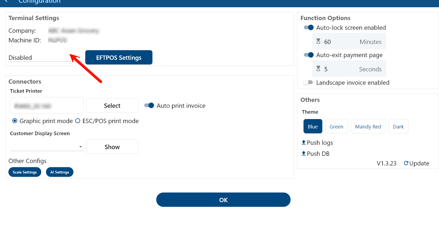Open Scale Settings
The width and height of the screenshot is (439, 233).
(25, 172)
